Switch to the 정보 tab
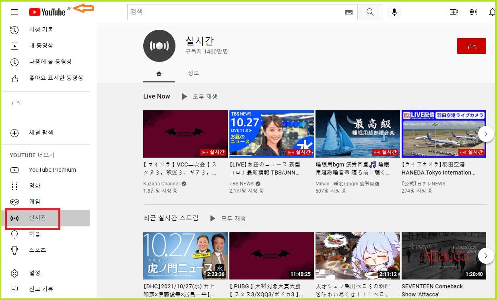497x300 pixels. (x=193, y=73)
